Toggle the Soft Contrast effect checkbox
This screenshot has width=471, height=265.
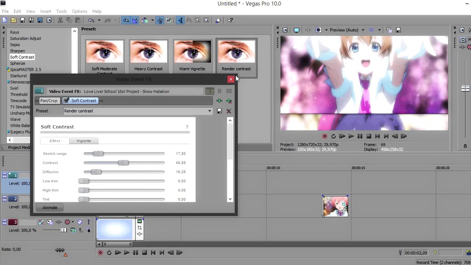coord(67,100)
